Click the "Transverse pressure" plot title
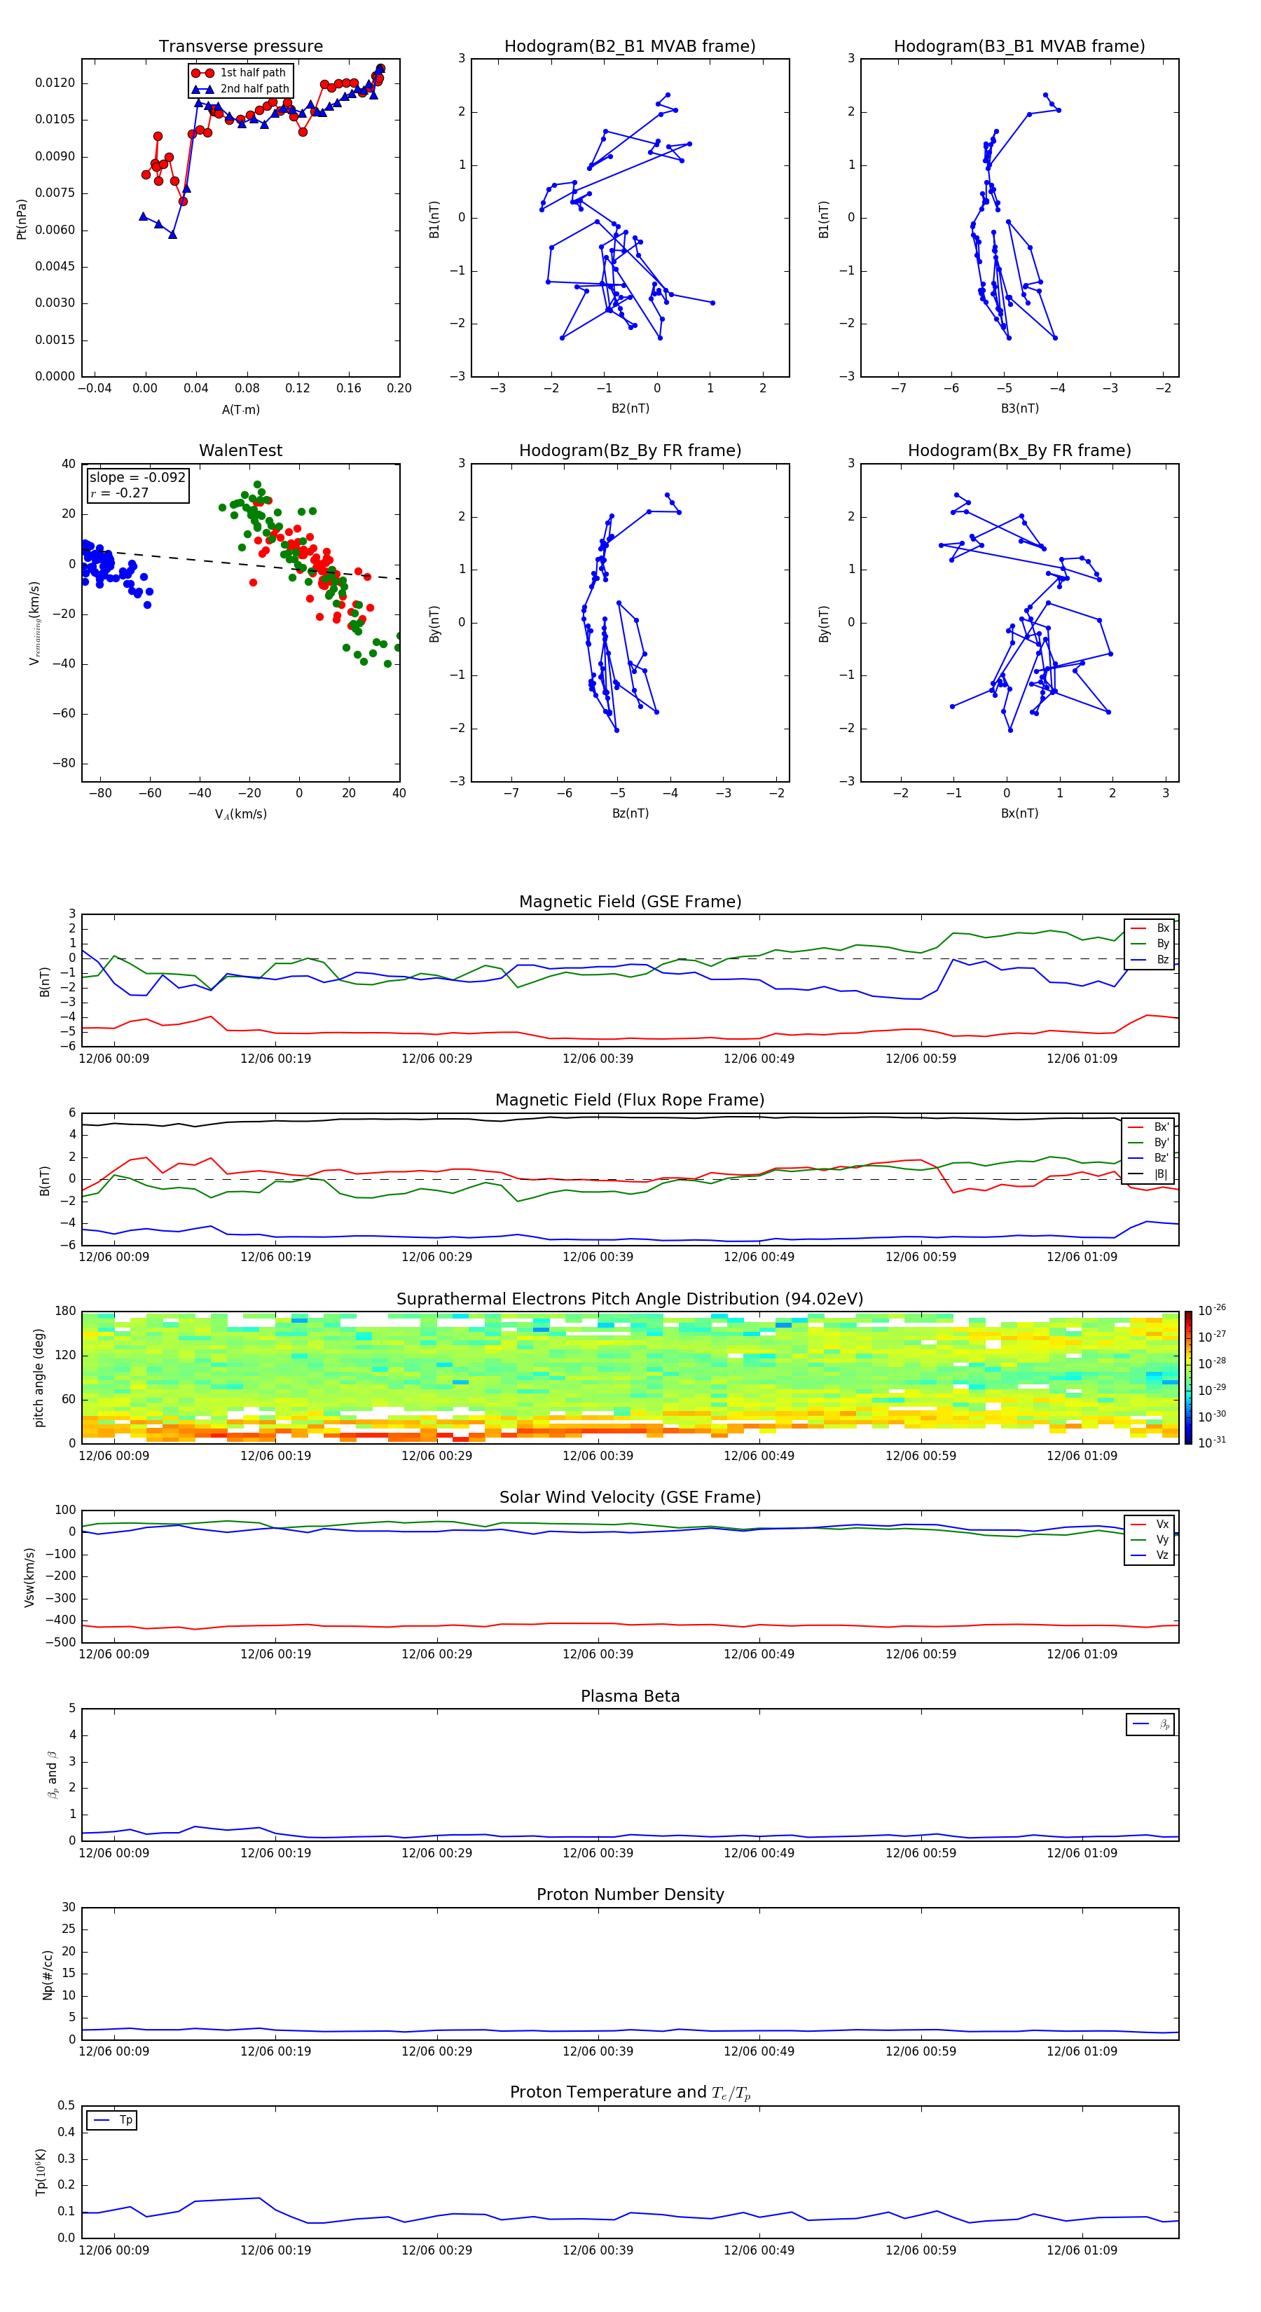The height and width of the screenshot is (2312, 1261). point(240,47)
